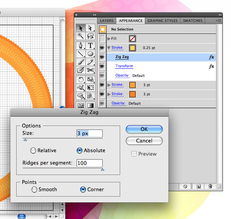Image resolution: width=231 pixels, height=219 pixels.
Task: Confirm Zig Zag settings with OK
Action: (x=144, y=129)
